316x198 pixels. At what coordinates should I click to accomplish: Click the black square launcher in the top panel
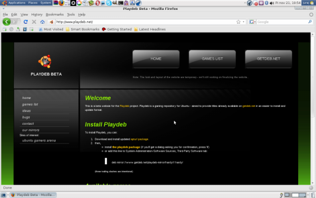tap(73, 3)
